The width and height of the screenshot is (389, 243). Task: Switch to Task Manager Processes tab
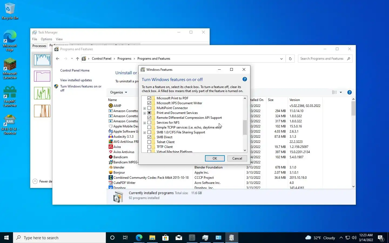[39, 46]
